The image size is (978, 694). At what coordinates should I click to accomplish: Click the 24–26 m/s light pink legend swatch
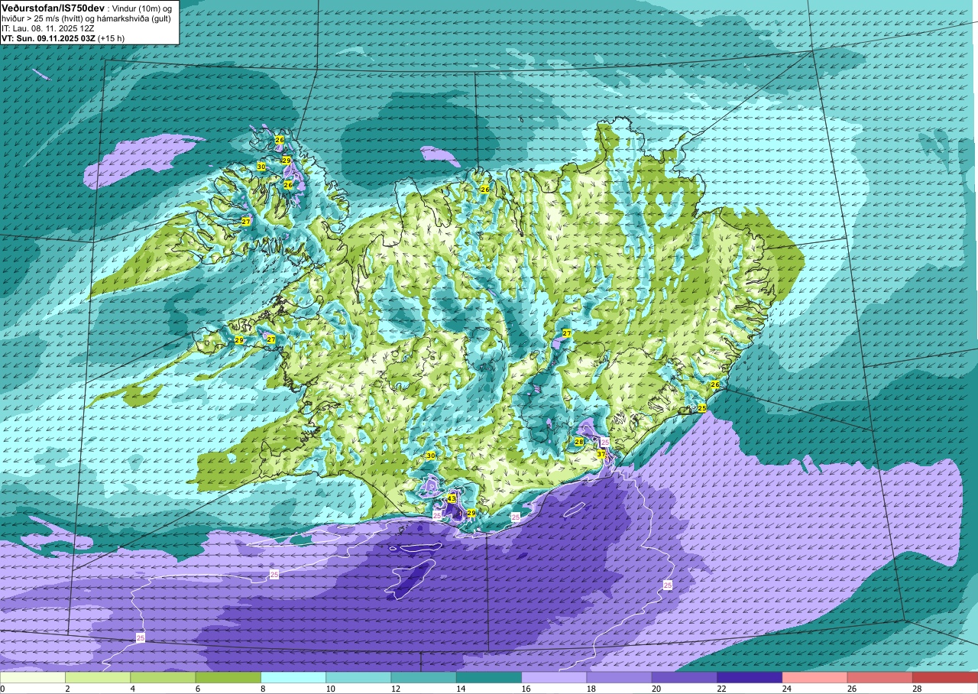tap(814, 677)
